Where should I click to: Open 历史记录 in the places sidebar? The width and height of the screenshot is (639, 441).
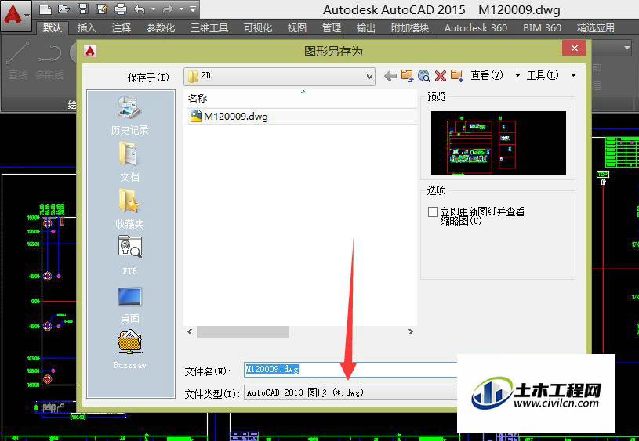pyautogui.click(x=129, y=115)
